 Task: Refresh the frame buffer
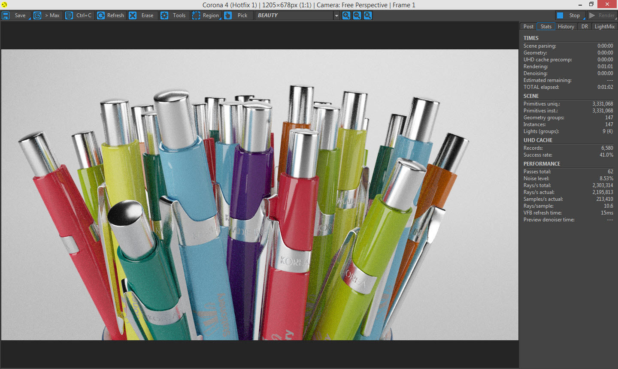111,15
